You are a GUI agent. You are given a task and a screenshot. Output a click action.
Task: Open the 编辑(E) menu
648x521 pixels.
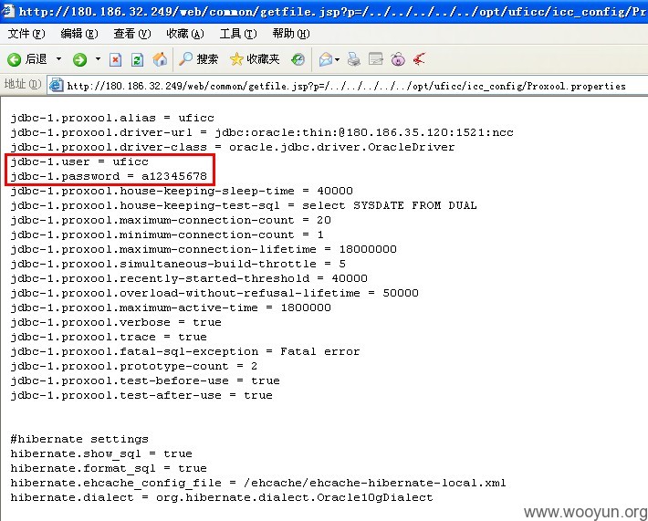tap(78, 34)
